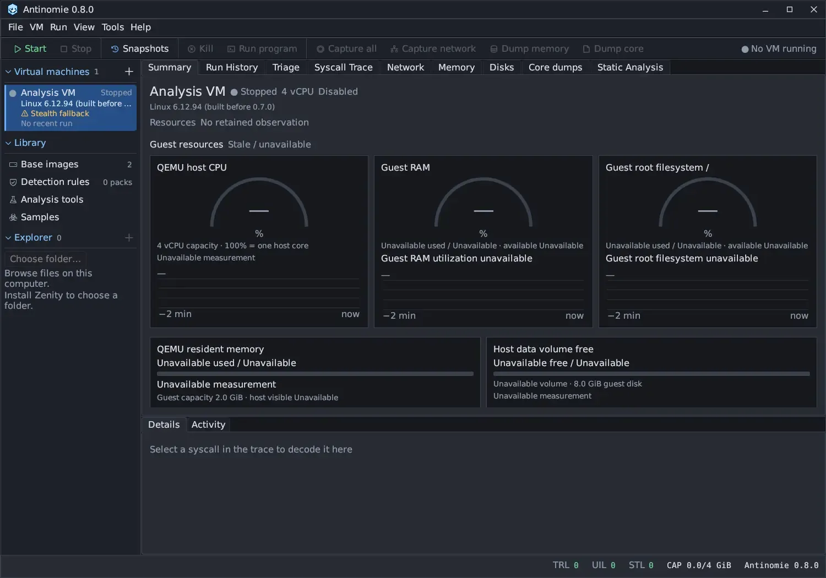Click the No VM running status indicator
Screen dimensions: 826x578
pos(779,48)
